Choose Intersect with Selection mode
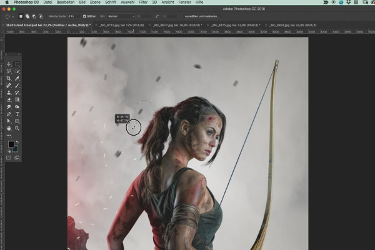The height and width of the screenshot is (250, 375). tap(41, 16)
